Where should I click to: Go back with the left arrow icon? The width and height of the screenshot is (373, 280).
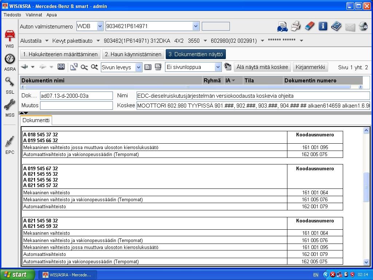point(24,67)
